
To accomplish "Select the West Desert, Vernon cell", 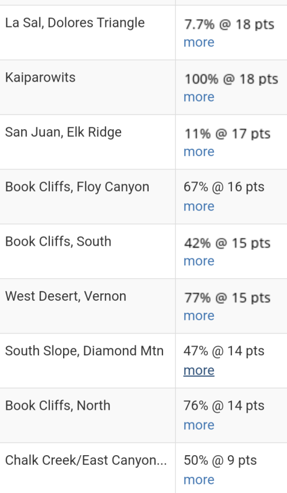I will pos(87,306).
